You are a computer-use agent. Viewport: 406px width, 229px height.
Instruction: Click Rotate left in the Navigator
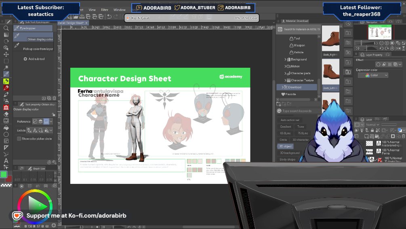(x=381, y=48)
